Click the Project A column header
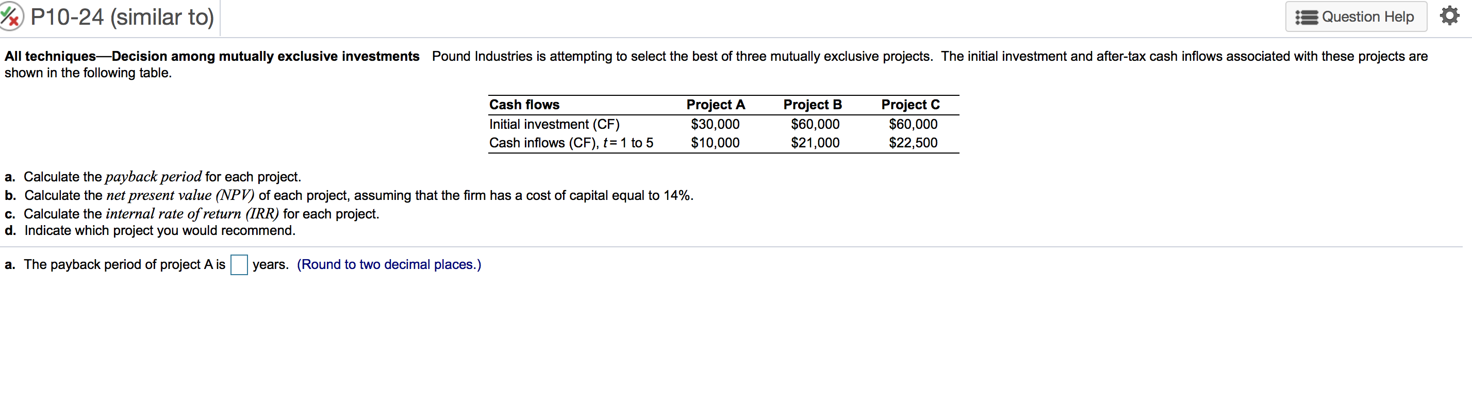The height and width of the screenshot is (405, 1472). [716, 104]
